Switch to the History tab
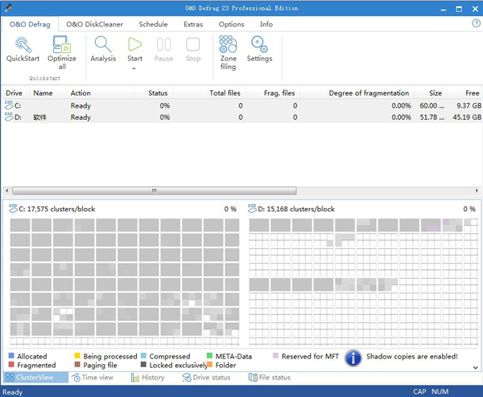483x397 pixels. point(148,378)
